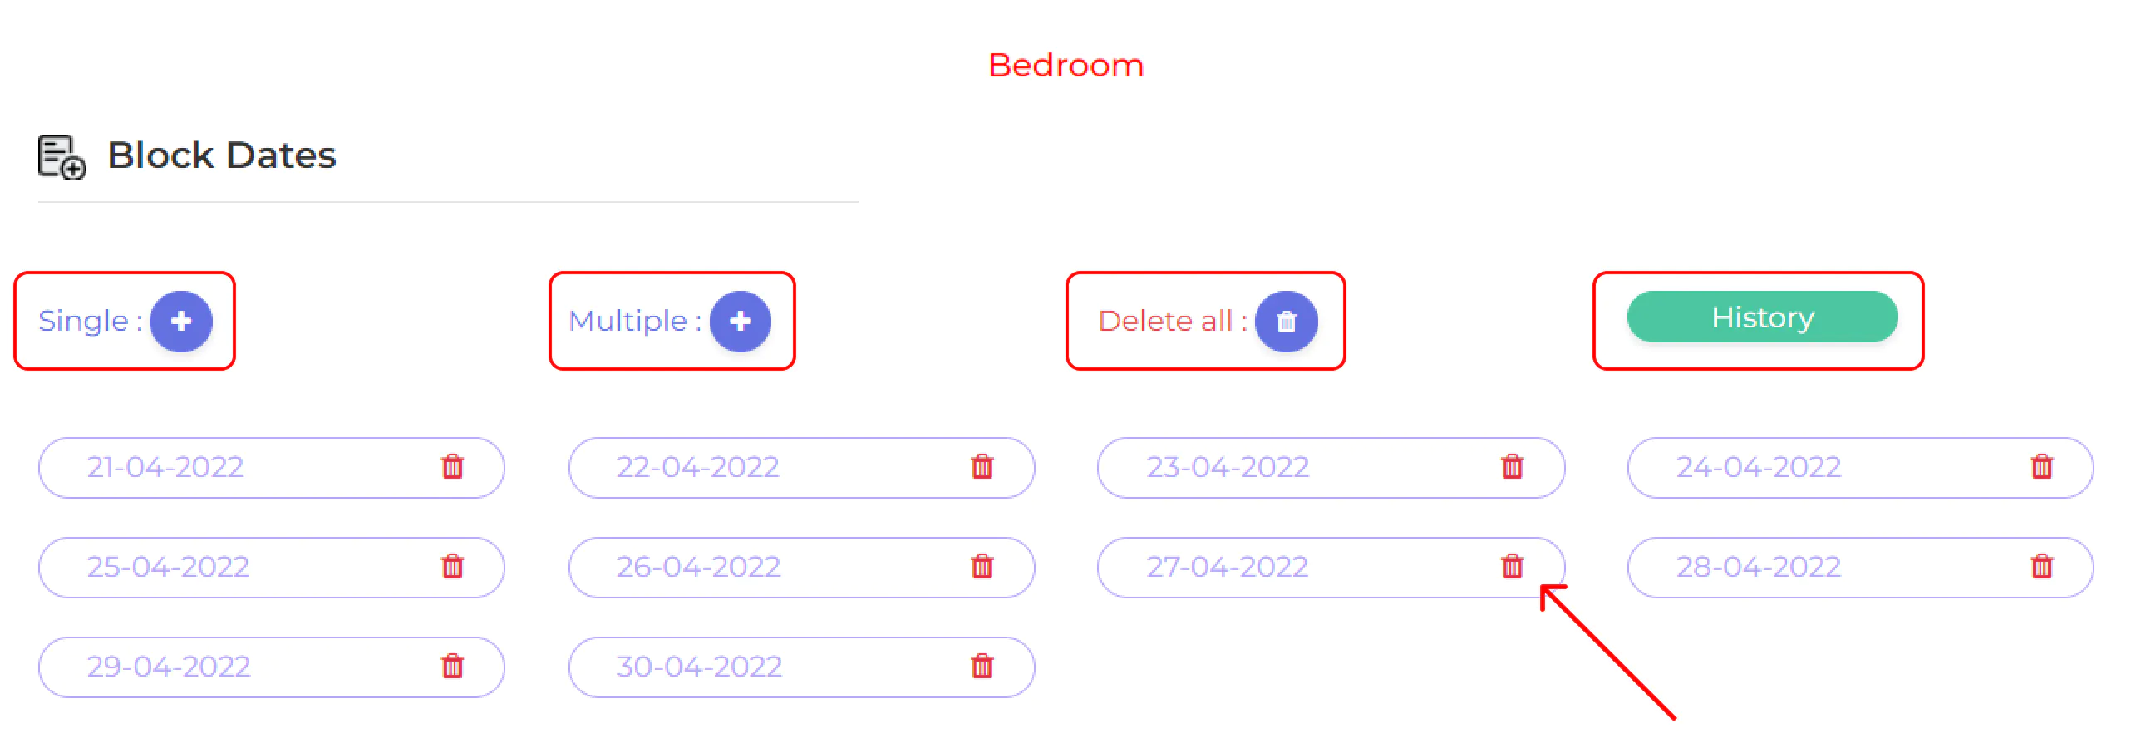The width and height of the screenshot is (2136, 753).
Task: Delete the 25-04-2022 blocked date
Action: pos(452,567)
